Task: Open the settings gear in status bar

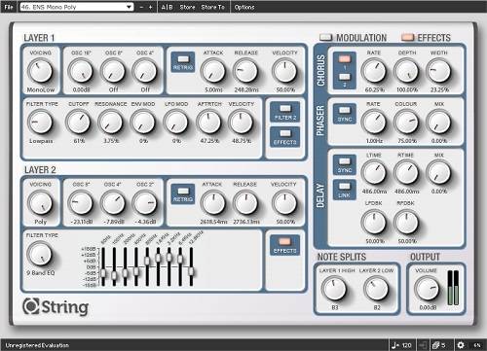Action: pos(461,345)
